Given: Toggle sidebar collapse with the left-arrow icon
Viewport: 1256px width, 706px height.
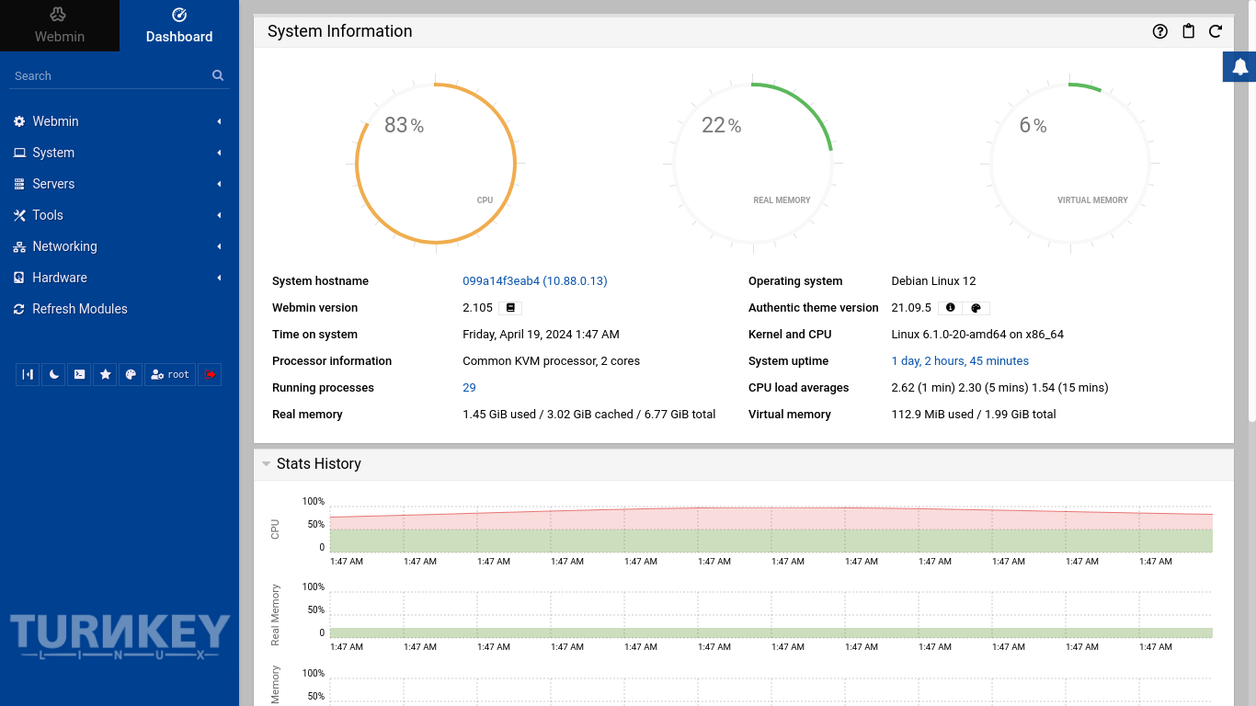Looking at the screenshot, I should tap(28, 374).
